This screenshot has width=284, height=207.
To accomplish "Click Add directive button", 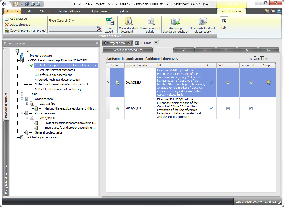I will pyautogui.click(x=18, y=19).
